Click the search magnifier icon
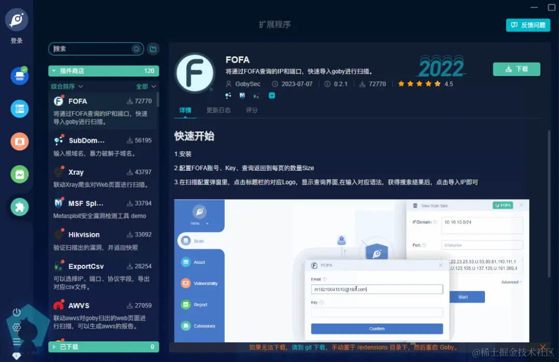The height and width of the screenshot is (362, 559). coord(136,49)
